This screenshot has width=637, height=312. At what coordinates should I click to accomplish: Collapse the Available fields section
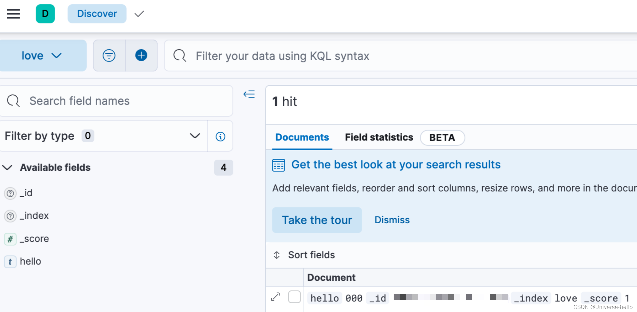pos(8,167)
